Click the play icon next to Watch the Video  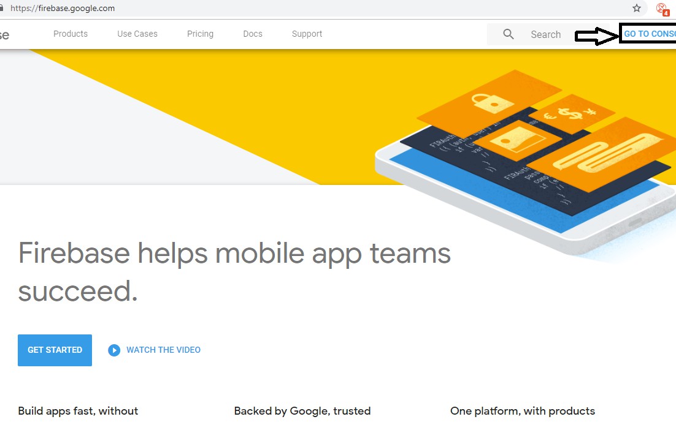coord(114,350)
